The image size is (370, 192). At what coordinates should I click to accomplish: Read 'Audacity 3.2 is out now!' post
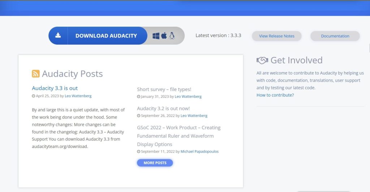[163, 108]
